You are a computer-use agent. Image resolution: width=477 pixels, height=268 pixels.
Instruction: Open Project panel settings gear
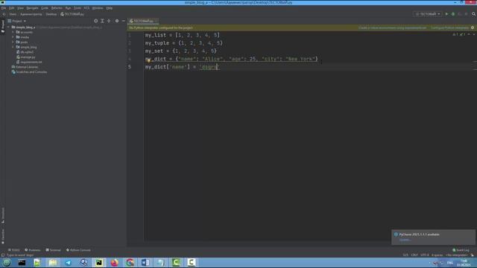click(x=117, y=21)
